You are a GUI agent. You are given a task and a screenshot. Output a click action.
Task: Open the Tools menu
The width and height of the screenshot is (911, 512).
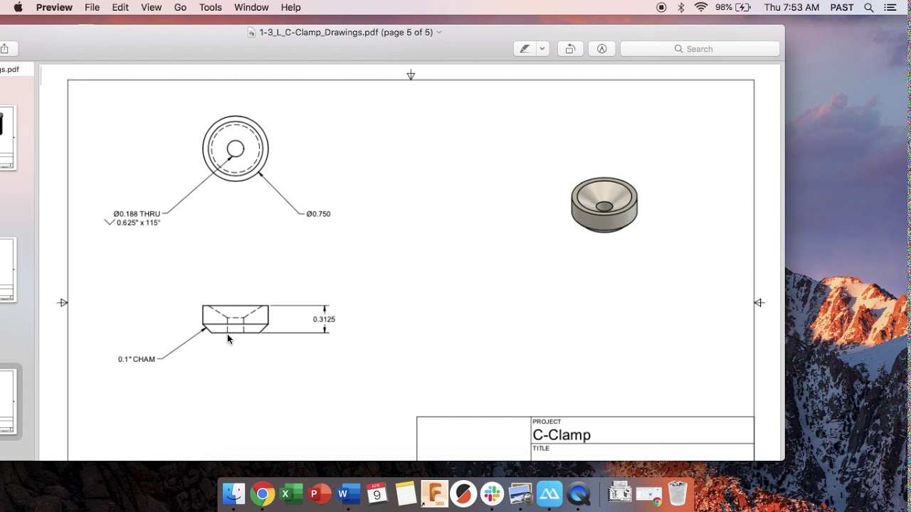click(x=210, y=7)
